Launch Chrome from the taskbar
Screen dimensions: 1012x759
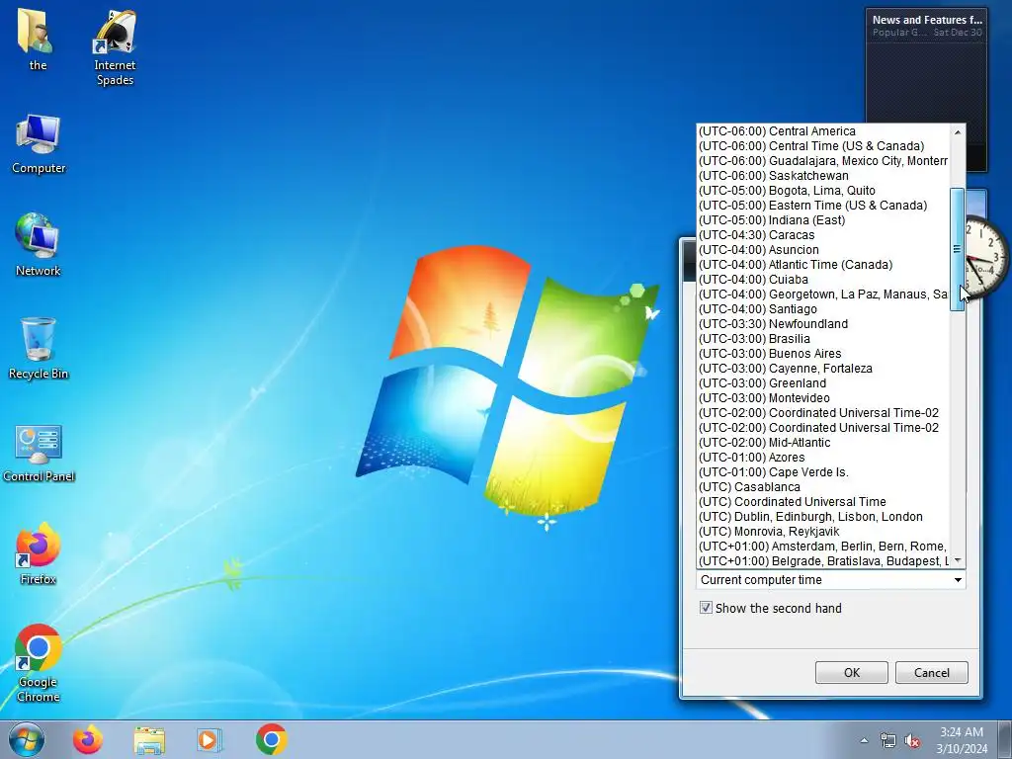tap(271, 739)
